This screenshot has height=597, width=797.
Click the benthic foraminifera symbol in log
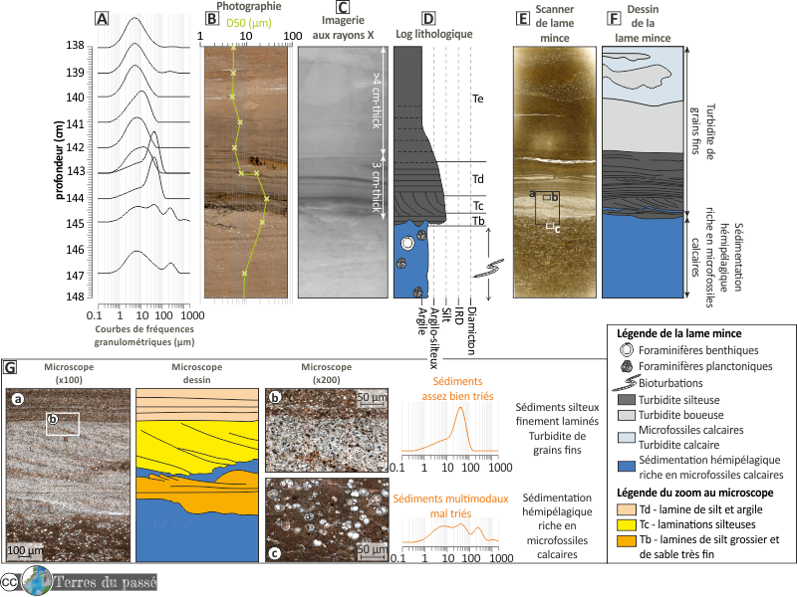click(x=407, y=244)
